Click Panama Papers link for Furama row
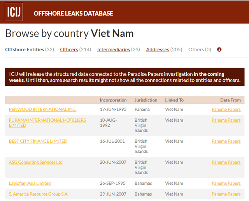The width and height of the screenshot is (249, 201). point(226,121)
